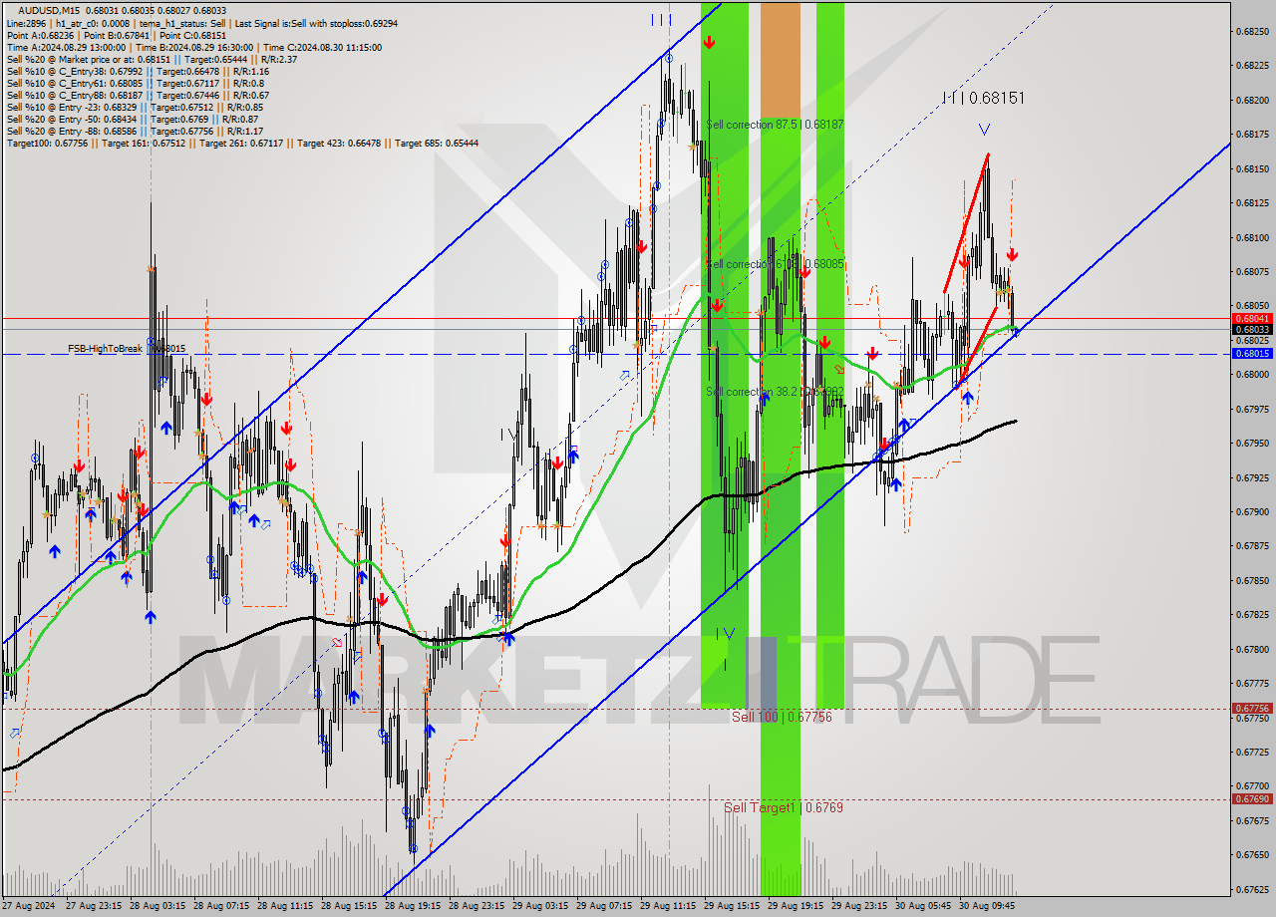Select the 'Sell %10 @ C_Entry38' line
The image size is (1276, 917).
pyautogui.click(x=138, y=71)
